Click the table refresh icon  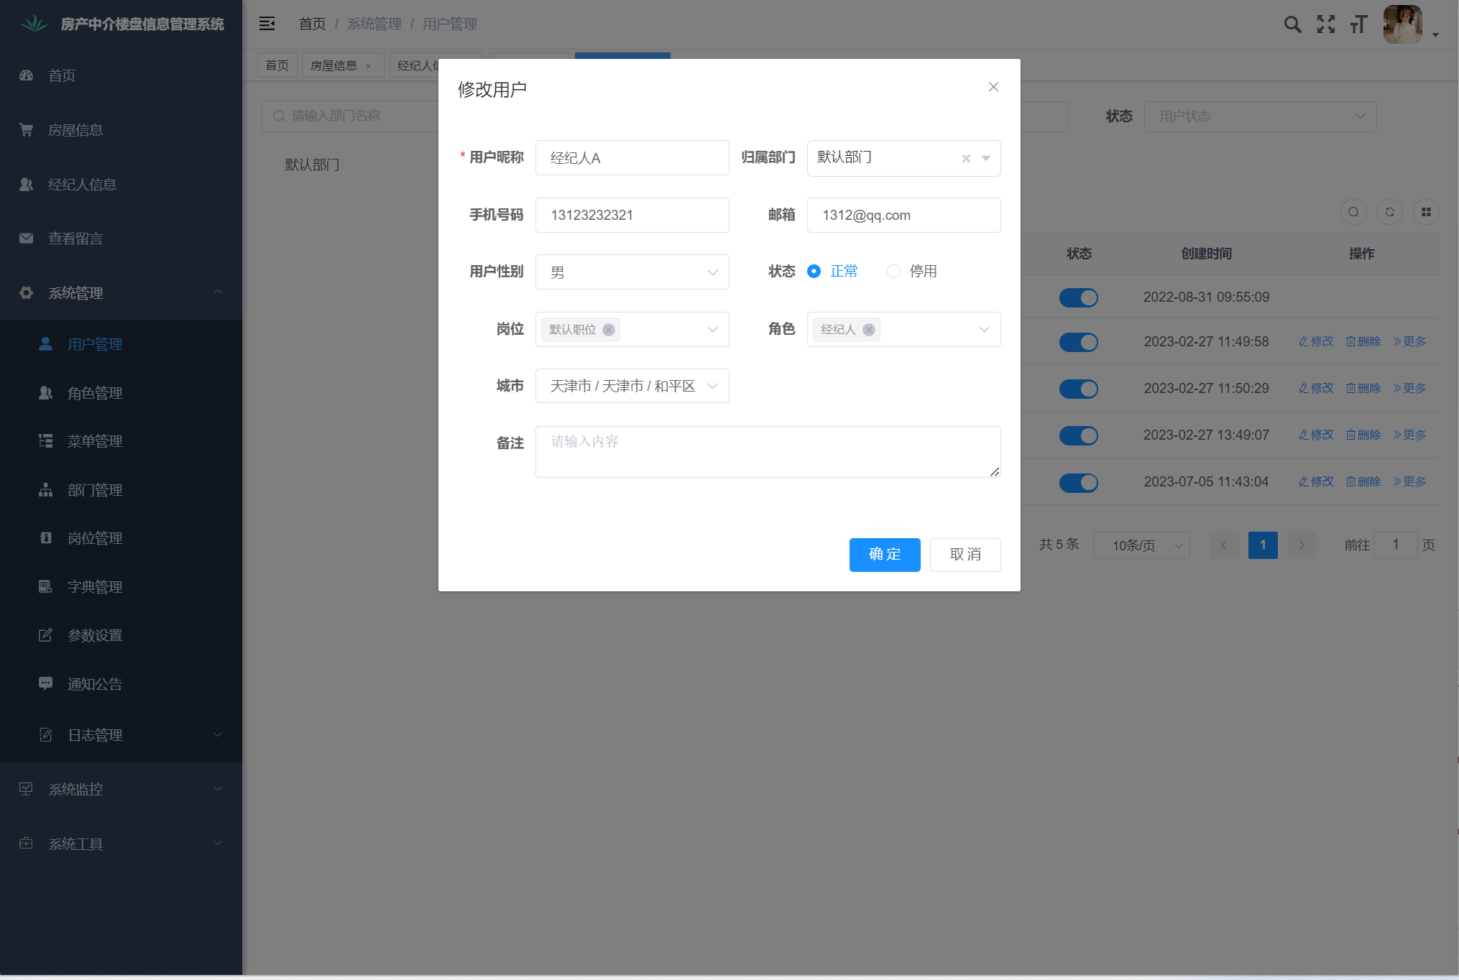pyautogui.click(x=1389, y=212)
